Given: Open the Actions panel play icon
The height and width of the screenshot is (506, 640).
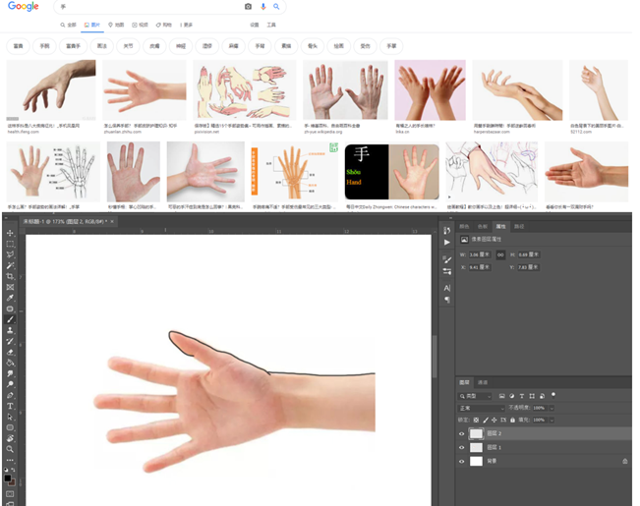Looking at the screenshot, I should (447, 243).
